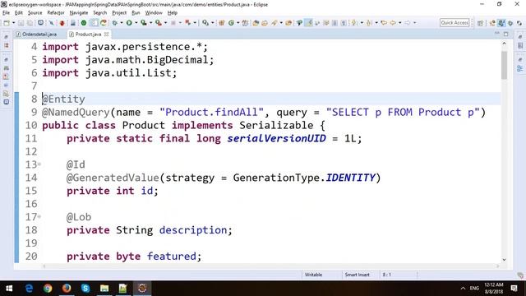Open Google Chrome from the taskbar
Image resolution: width=526 pixels, height=296 pixels.
coord(48,289)
